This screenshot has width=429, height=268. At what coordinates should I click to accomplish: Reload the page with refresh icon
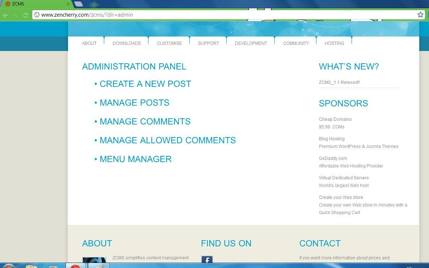[x=25, y=15]
